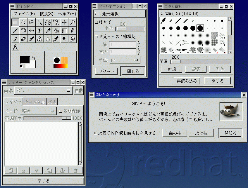Open the モード dropdown showing 標準

(x=38, y=111)
